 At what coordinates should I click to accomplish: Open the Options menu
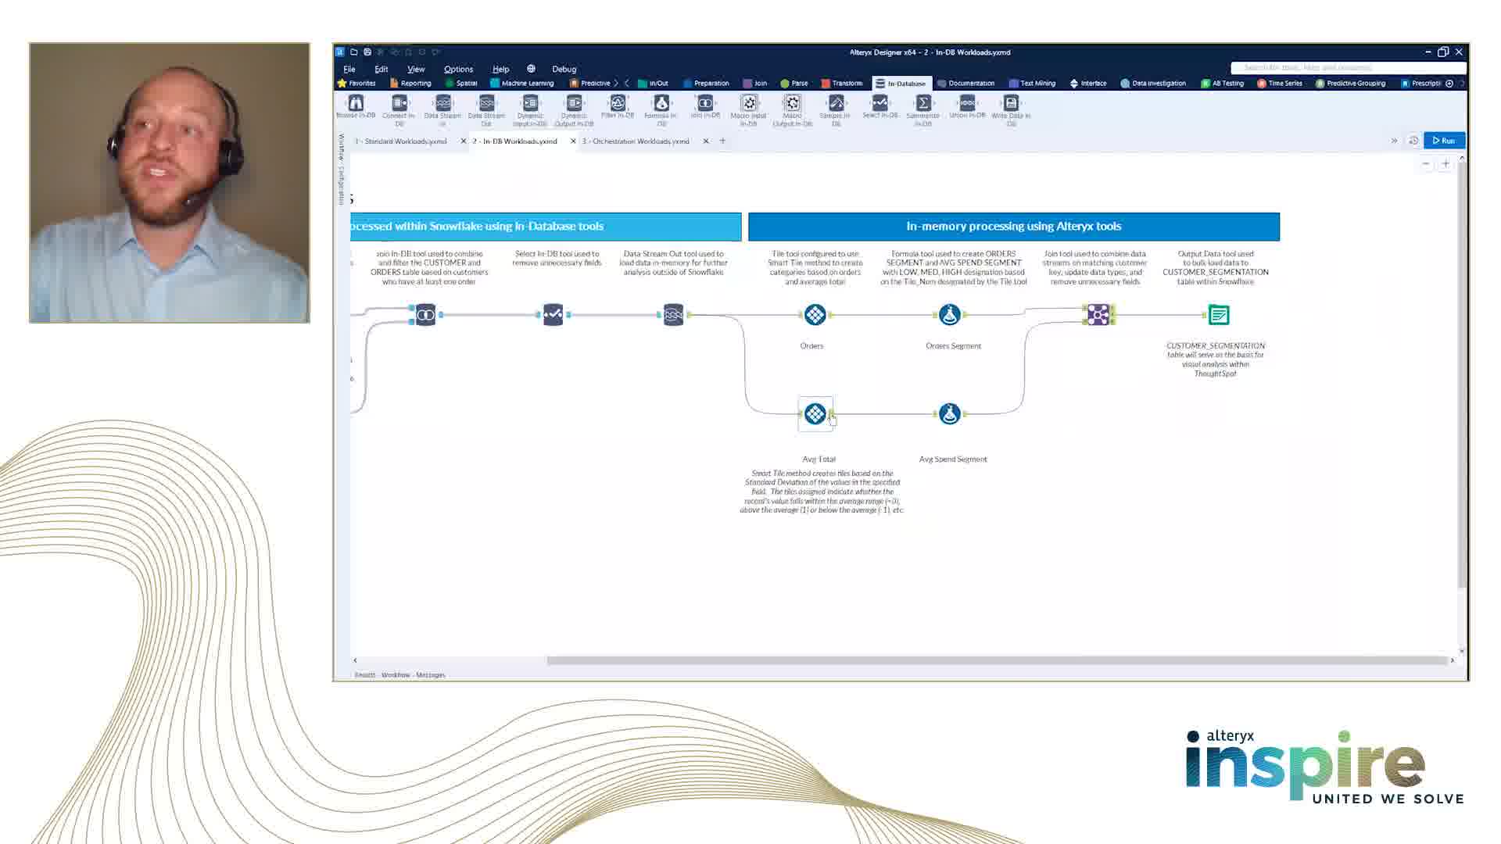coord(458,69)
